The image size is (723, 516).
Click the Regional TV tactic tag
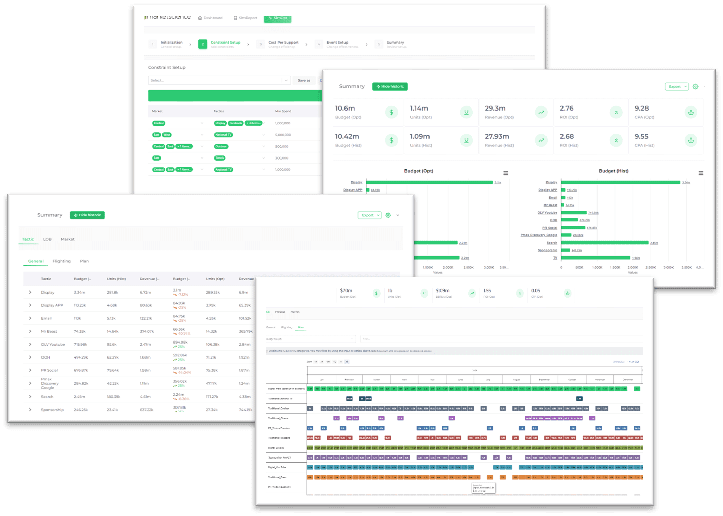(223, 170)
